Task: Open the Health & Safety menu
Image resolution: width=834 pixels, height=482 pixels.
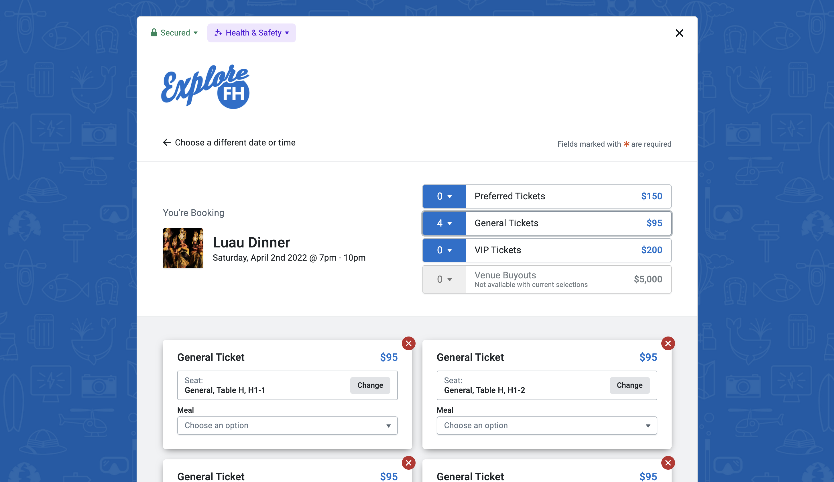Action: pyautogui.click(x=253, y=33)
